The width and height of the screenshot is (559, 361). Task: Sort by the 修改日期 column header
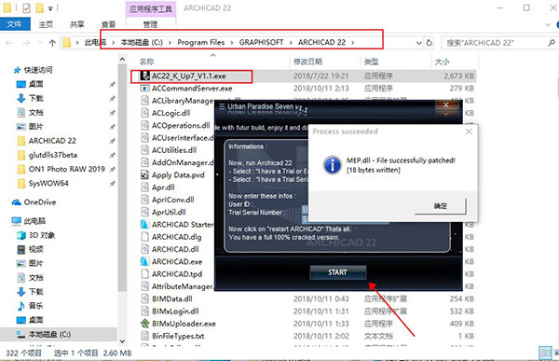point(307,62)
